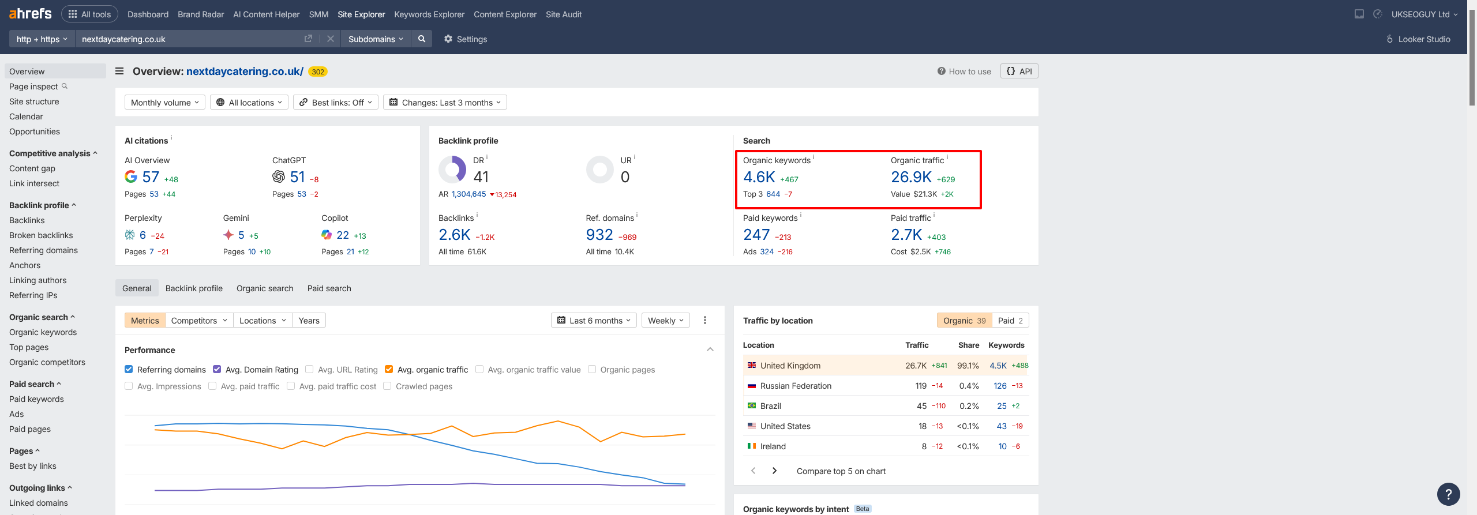Enable the Organic pages checkbox
Viewport: 1477px width, 515px height.
pos(592,369)
